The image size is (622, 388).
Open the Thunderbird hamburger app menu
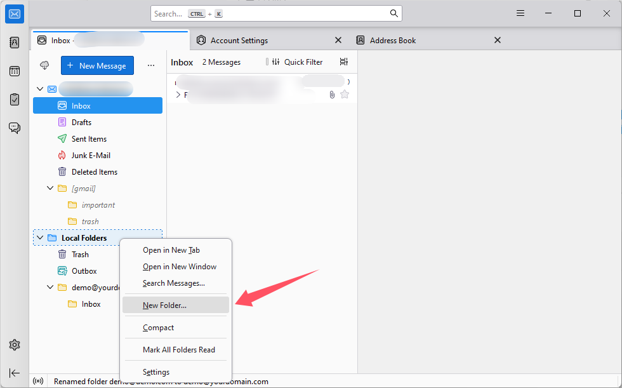pos(520,13)
